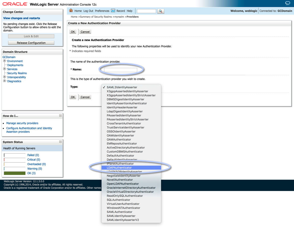The height and width of the screenshot is (231, 294).
Task: Open Deployments in Domain Structure
Action: 15,65
